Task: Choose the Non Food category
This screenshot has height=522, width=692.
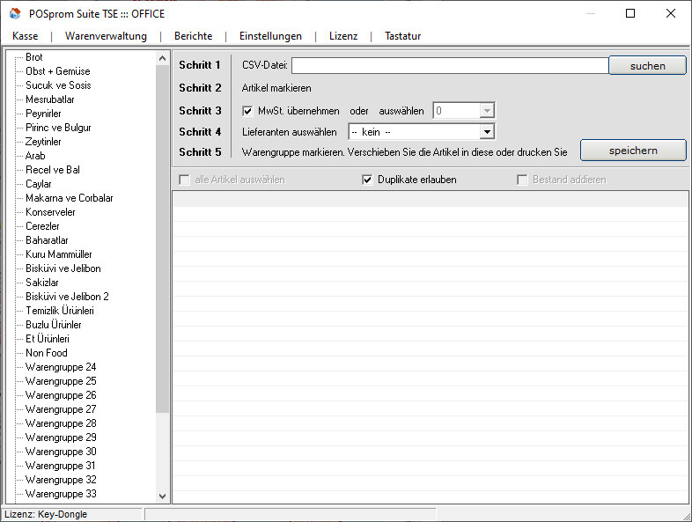Action: [x=46, y=353]
